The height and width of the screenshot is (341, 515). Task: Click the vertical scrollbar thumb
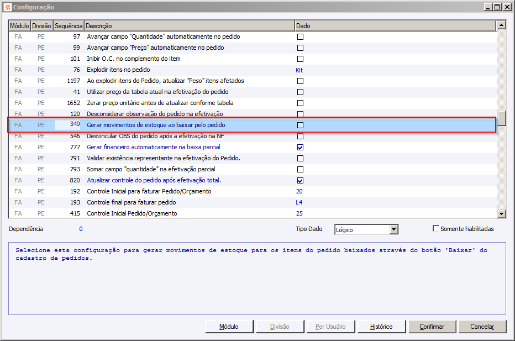click(x=501, y=118)
